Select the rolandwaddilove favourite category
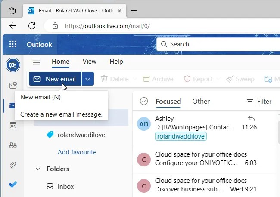Viewport: 280px width, 197px height. pyautogui.click(x=81, y=135)
